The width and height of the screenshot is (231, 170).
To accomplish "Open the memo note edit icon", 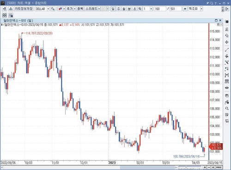I will (x=227, y=115).
